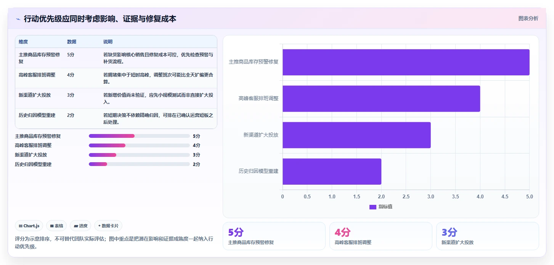Screen dimensions: 554x265
Task: Click the 3分 value in the table
Action: pyautogui.click(x=71, y=95)
